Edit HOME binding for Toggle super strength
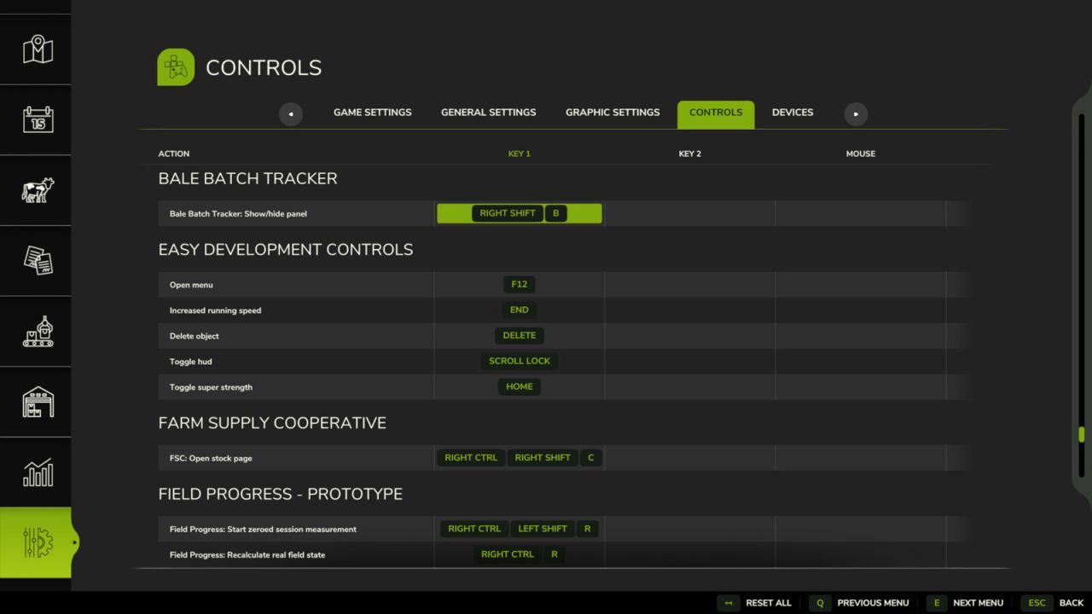The width and height of the screenshot is (1092, 614). (520, 387)
